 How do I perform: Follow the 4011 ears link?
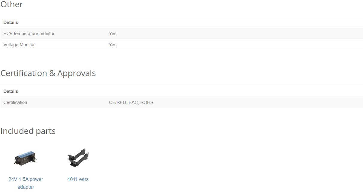[x=78, y=179]
